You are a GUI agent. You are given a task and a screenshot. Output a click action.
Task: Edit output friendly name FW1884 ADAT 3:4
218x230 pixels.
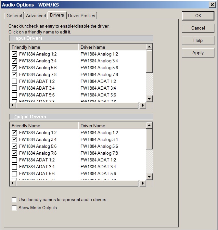pyautogui.click(x=37, y=167)
